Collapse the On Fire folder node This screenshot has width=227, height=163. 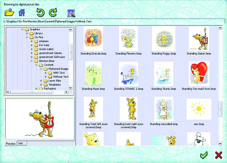pos(27,37)
